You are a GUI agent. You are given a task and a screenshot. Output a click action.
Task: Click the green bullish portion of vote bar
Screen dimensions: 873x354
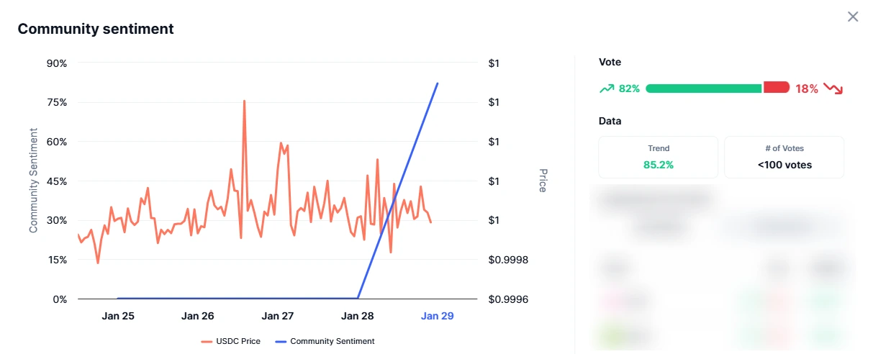click(704, 88)
